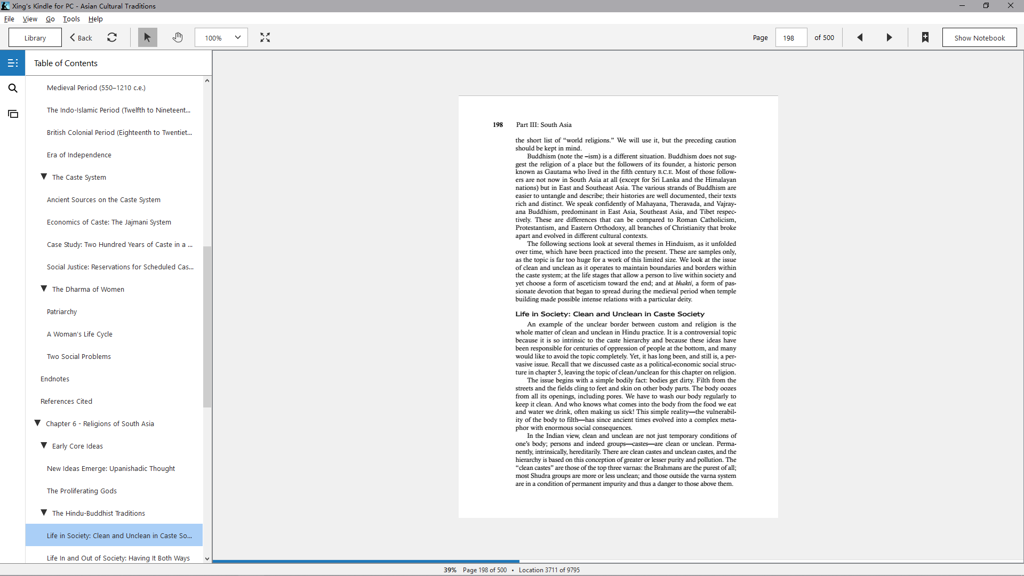Bookmark this page
This screenshot has width=1024, height=576.
925,37
